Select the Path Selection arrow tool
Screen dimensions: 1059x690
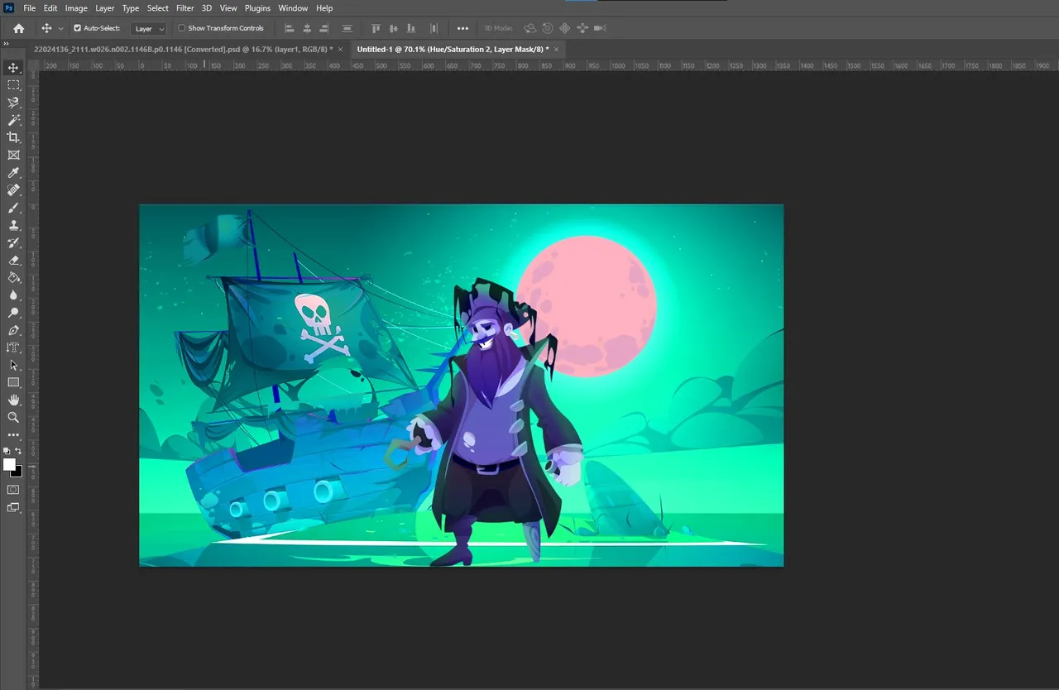pos(13,365)
